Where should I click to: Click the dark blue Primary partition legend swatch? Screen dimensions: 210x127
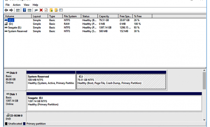(24, 124)
